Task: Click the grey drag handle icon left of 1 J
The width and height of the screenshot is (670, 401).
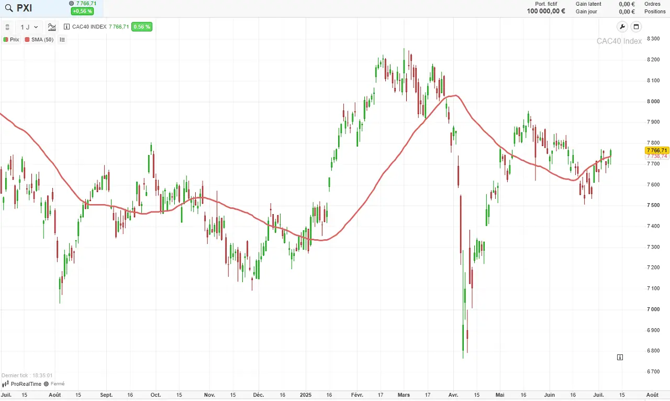Action: coord(8,27)
